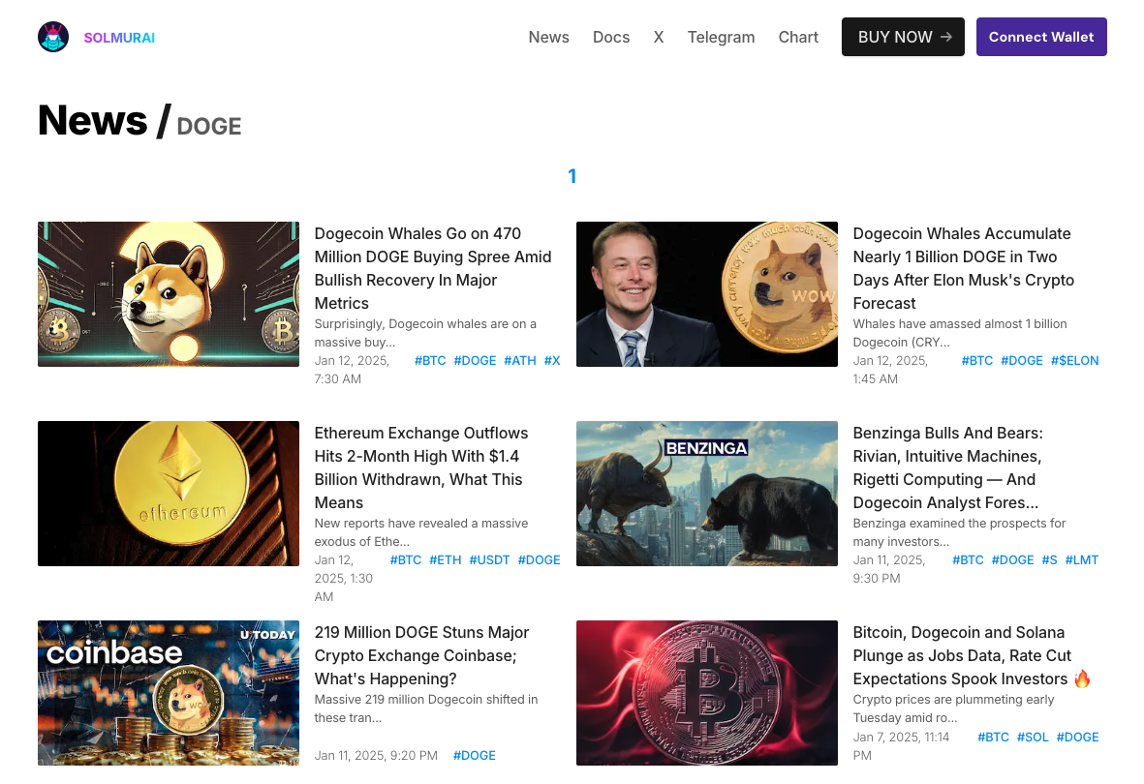Screen dimensions: 1144x784
Task: Go to the X social link
Action: [x=659, y=37]
